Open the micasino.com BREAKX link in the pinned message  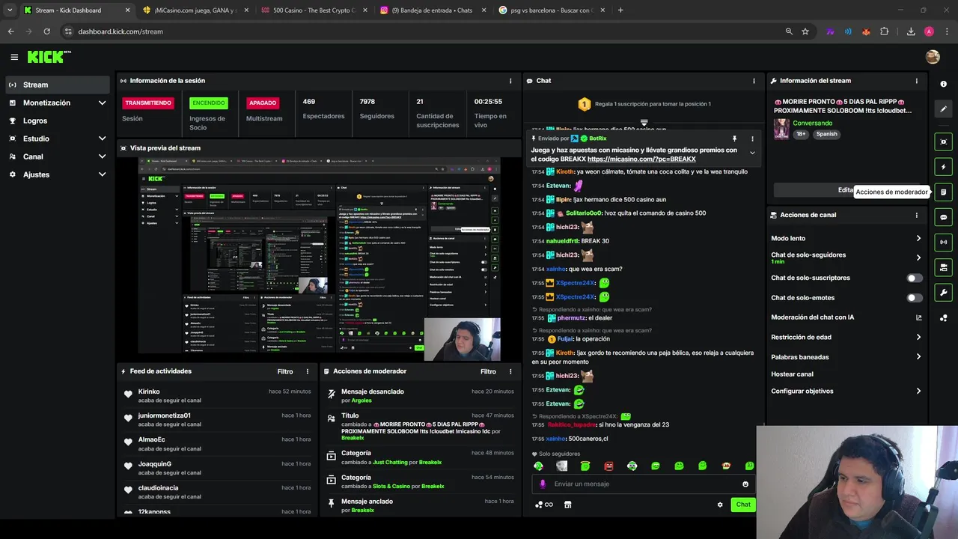[641, 159]
